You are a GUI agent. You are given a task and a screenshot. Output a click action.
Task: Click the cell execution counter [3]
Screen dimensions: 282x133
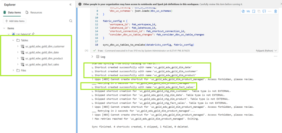[x=86, y=51]
